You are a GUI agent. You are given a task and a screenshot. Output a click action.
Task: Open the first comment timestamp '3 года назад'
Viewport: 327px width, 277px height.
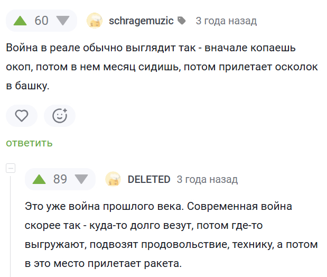click(x=226, y=21)
